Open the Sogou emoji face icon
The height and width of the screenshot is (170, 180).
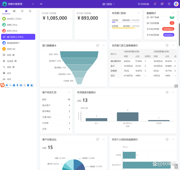(x=14, y=85)
